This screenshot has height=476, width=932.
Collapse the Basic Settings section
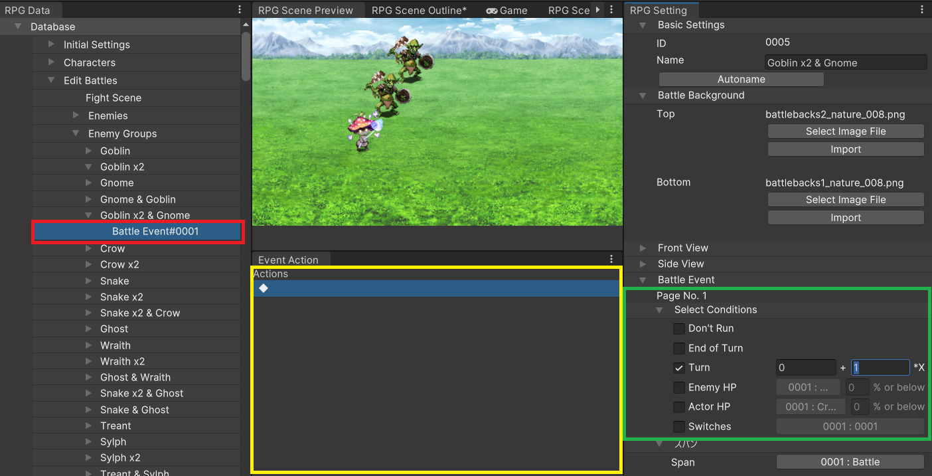tap(643, 25)
